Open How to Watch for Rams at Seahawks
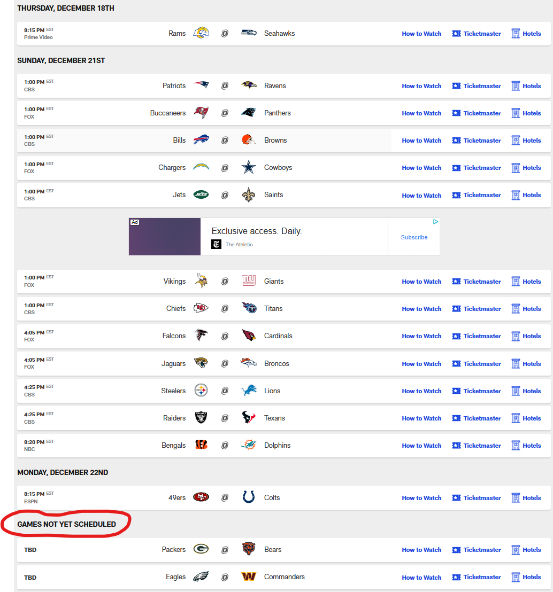This screenshot has width=553, height=592. 421,34
